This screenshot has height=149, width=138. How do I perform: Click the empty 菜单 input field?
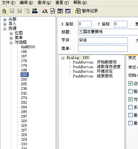(x=103, y=49)
